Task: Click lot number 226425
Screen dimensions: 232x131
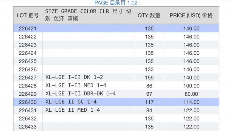Action: coord(28,61)
